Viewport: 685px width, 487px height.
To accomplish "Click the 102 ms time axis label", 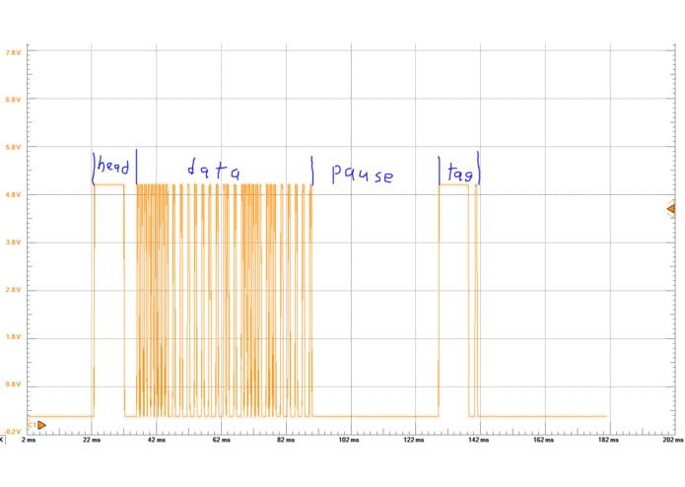I will pos(349,440).
